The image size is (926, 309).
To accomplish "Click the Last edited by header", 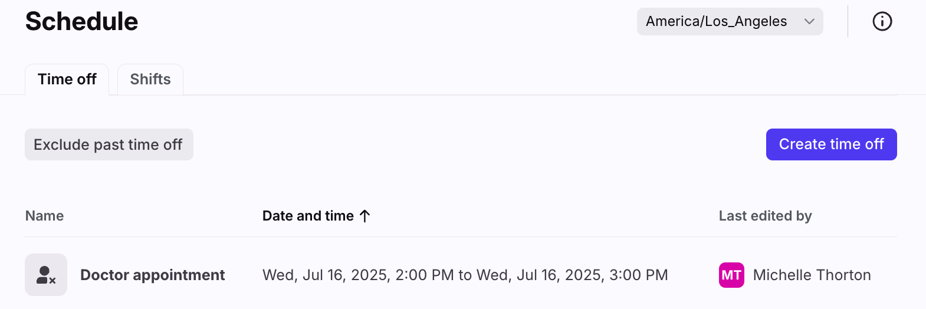I will tap(765, 216).
